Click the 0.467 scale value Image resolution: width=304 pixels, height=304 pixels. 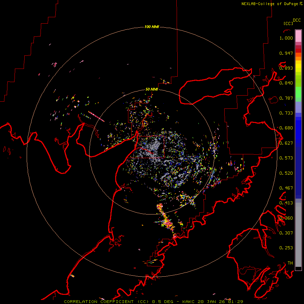pos(286,188)
